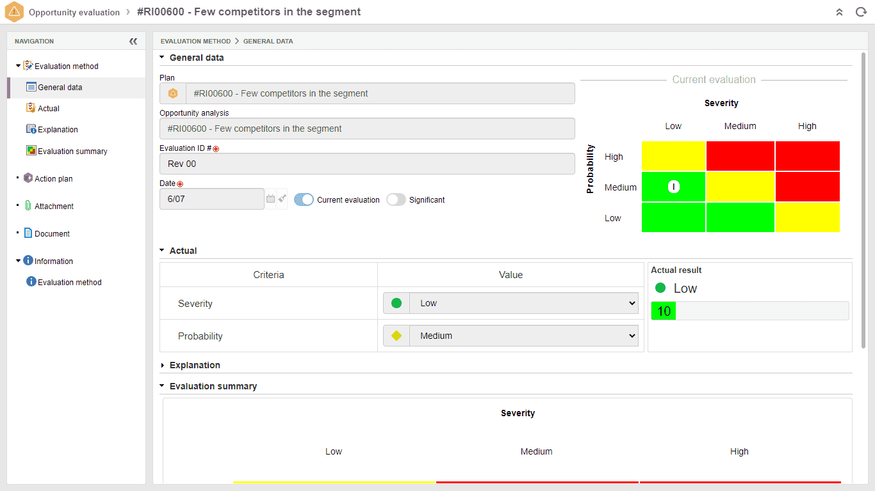Image resolution: width=875 pixels, height=491 pixels.
Task: Click the Criteria column header
Action: (x=268, y=275)
